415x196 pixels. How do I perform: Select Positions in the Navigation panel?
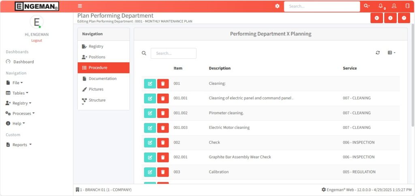pos(97,57)
